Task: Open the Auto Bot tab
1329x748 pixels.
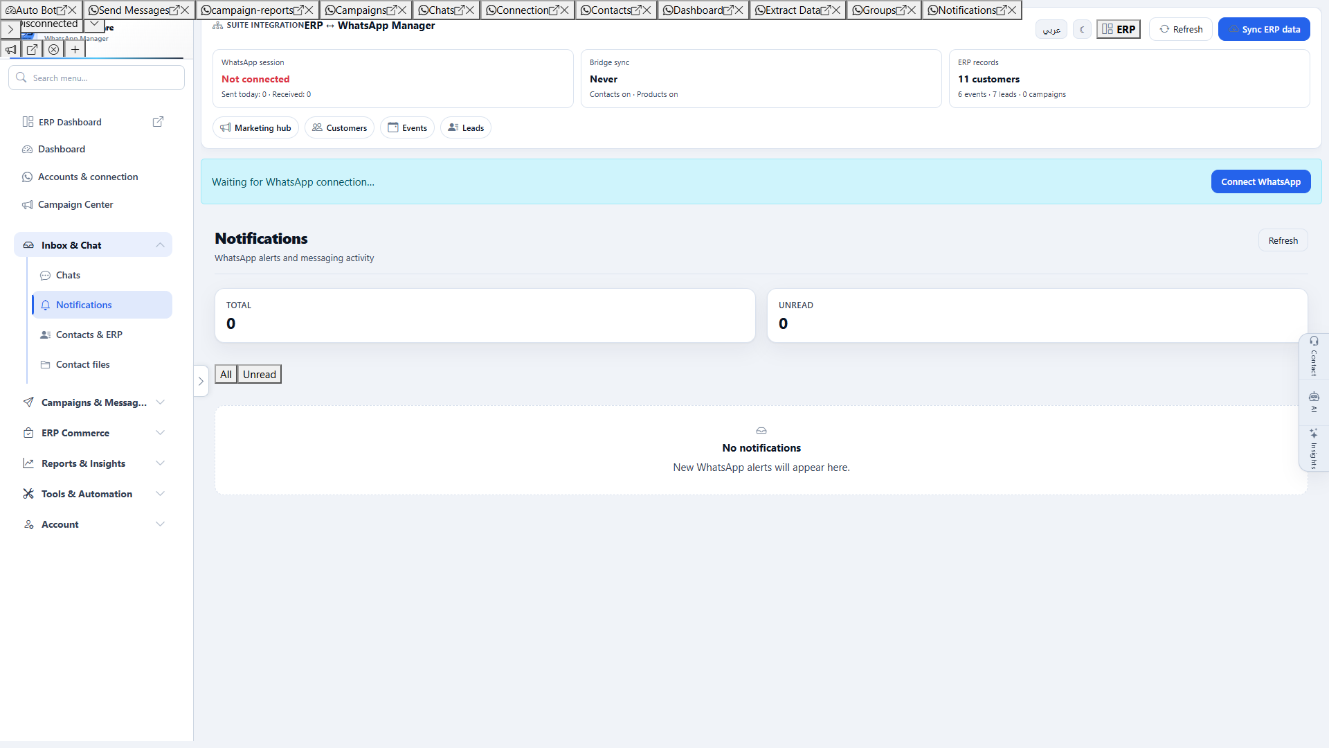Action: pos(31,10)
